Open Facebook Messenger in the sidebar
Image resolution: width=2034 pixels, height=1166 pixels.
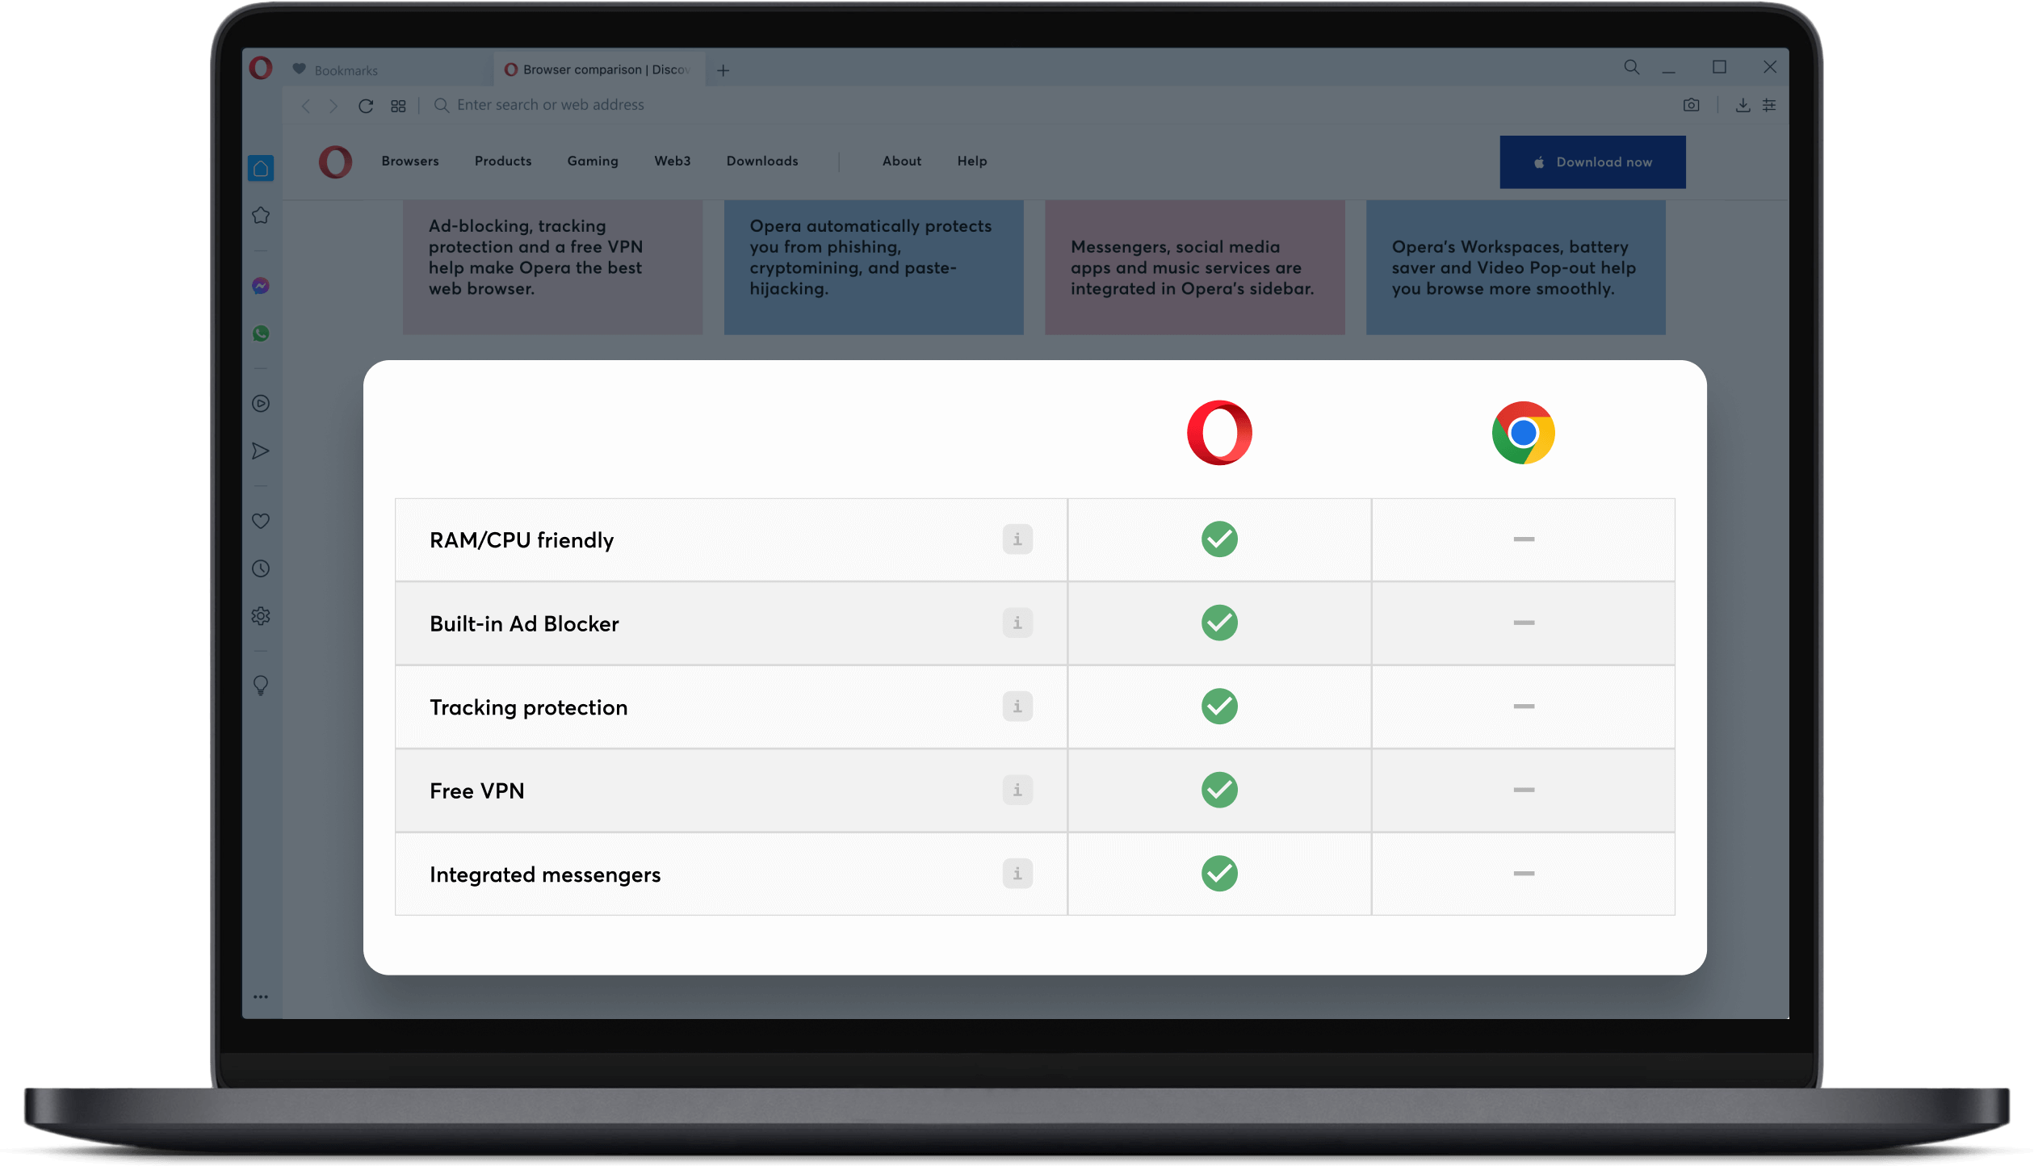260,287
